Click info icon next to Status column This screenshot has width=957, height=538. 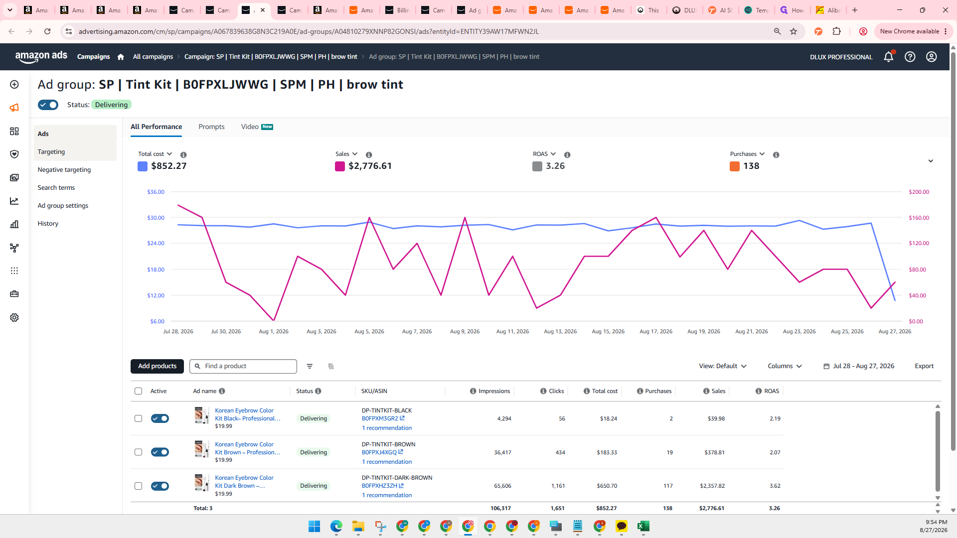pyautogui.click(x=318, y=391)
